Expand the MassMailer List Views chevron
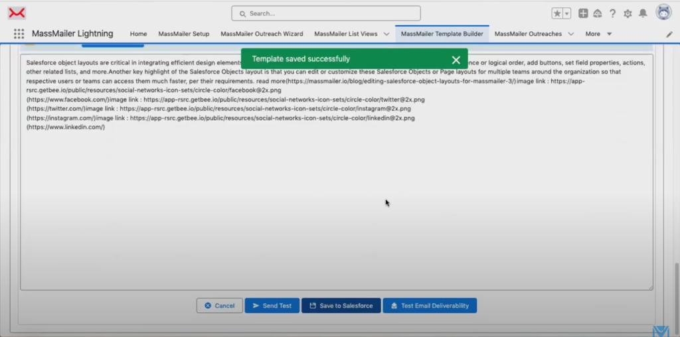The image size is (680, 337). [386, 34]
